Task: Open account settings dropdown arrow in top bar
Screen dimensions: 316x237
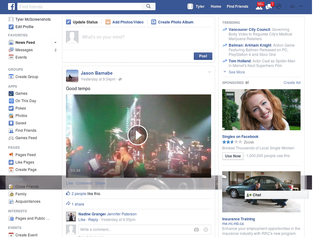Action: point(301,6)
